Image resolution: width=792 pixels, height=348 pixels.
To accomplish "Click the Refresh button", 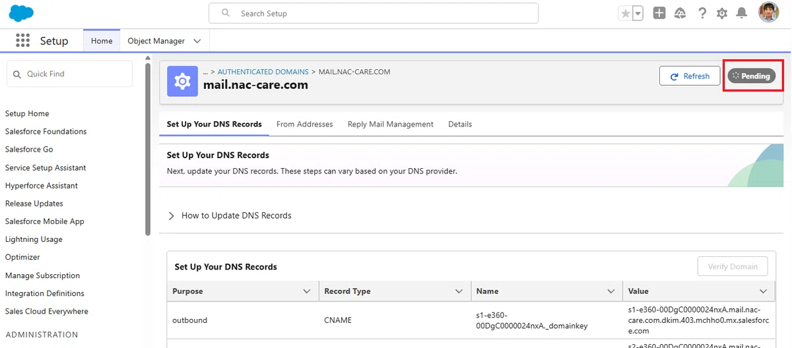I will (x=690, y=76).
